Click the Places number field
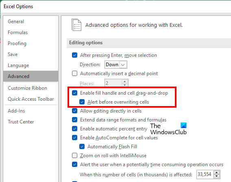This screenshot has width=231, height=182. click(113, 83)
